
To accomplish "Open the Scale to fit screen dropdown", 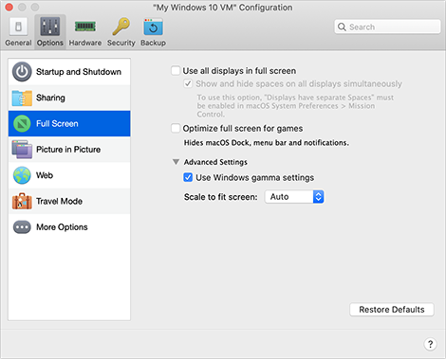I will [294, 197].
